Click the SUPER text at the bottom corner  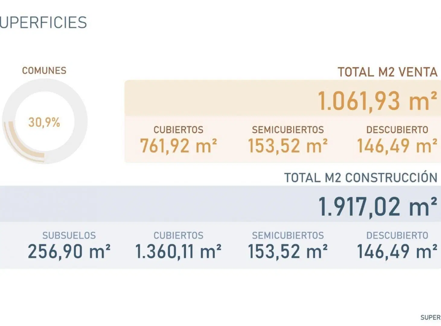(x=431, y=318)
